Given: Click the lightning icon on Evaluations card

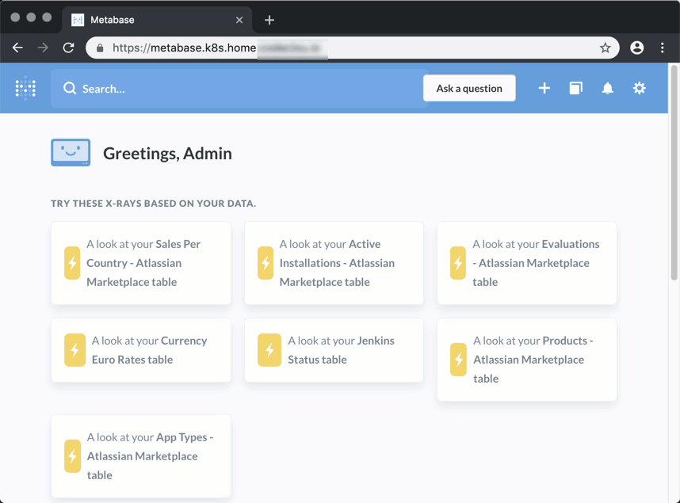Looking at the screenshot, I should [458, 263].
